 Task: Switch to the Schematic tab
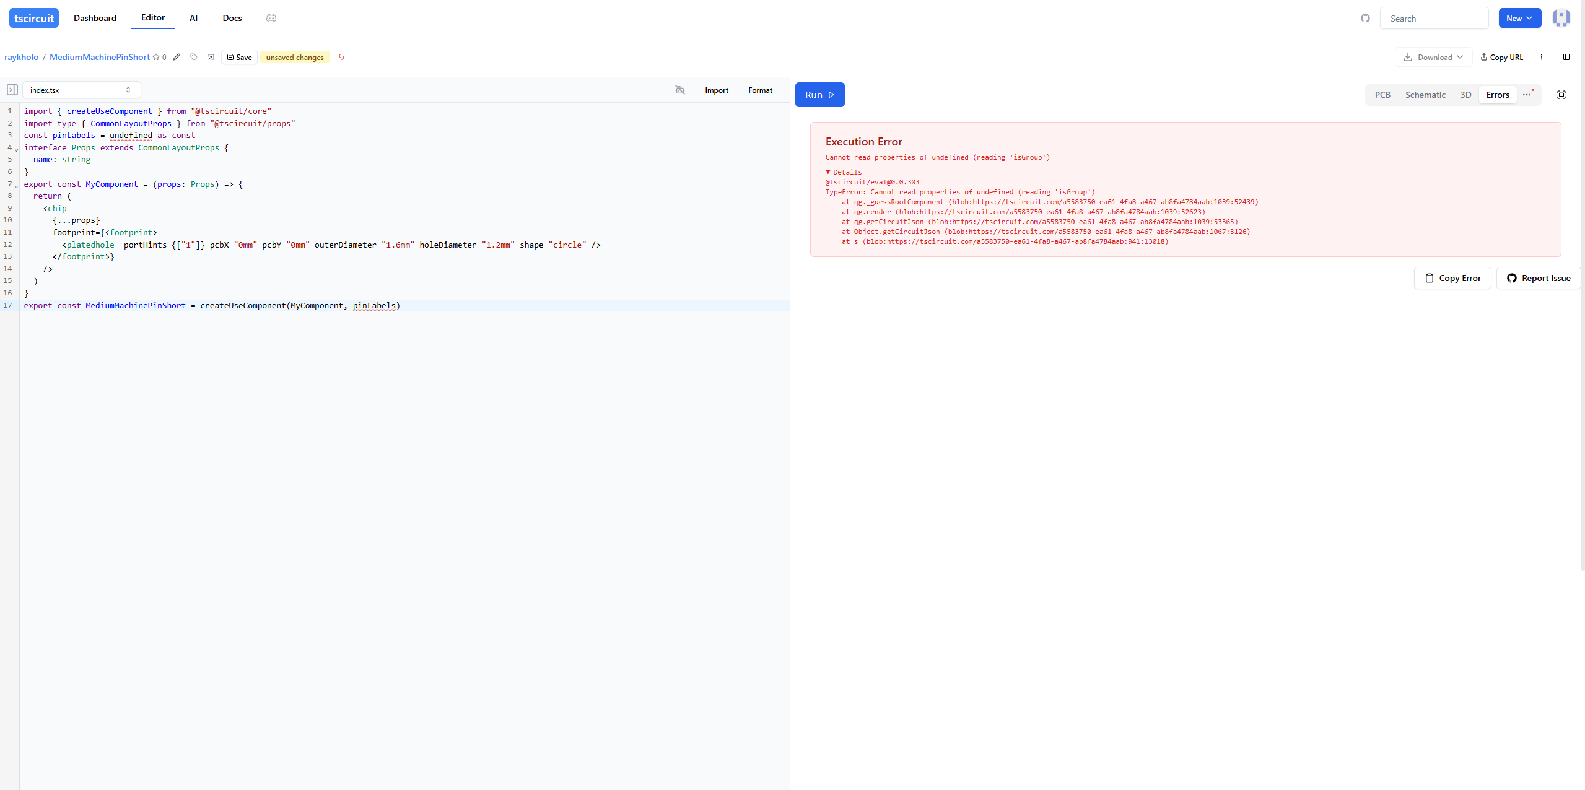[1425, 95]
